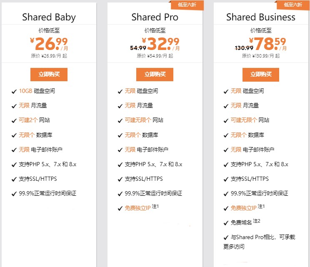This screenshot has height=267, width=310.
Task: Buy the Shared Pro plan via 立即购买
Action: [155, 74]
